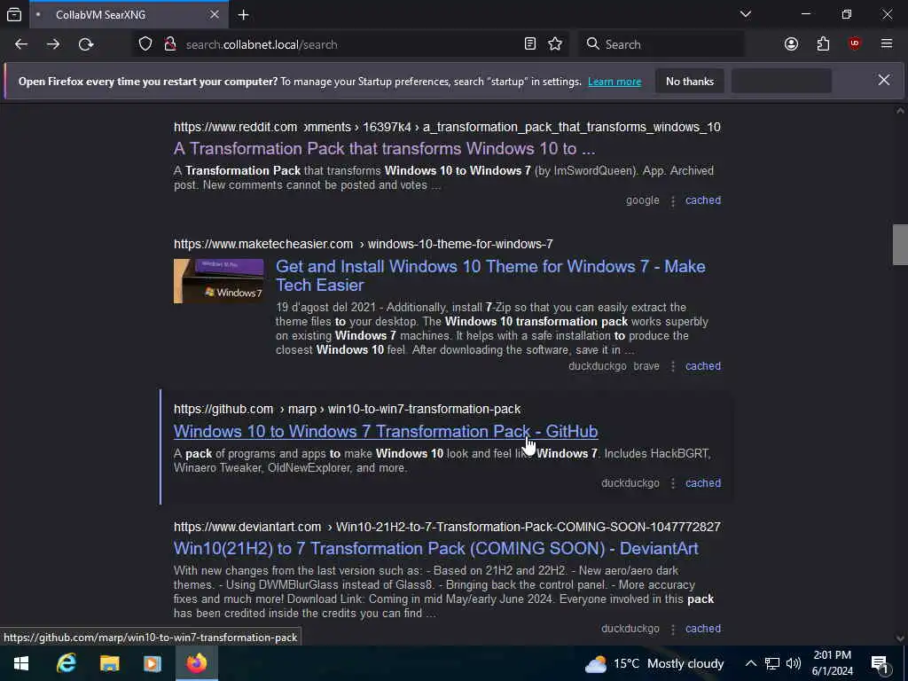Open the Firefox View icon
Image resolution: width=908 pixels, height=681 pixels.
14,14
